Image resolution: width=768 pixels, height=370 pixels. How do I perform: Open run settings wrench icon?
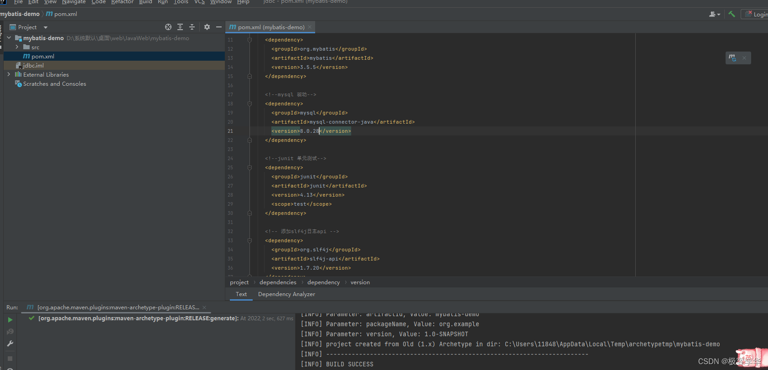pos(10,344)
